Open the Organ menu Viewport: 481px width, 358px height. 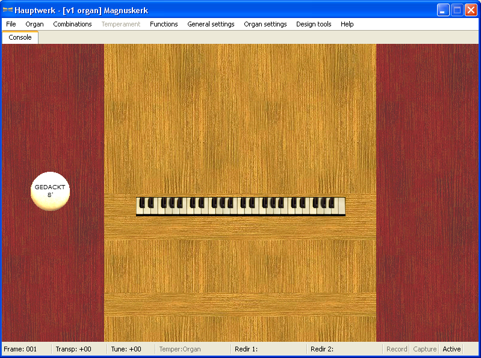click(34, 24)
